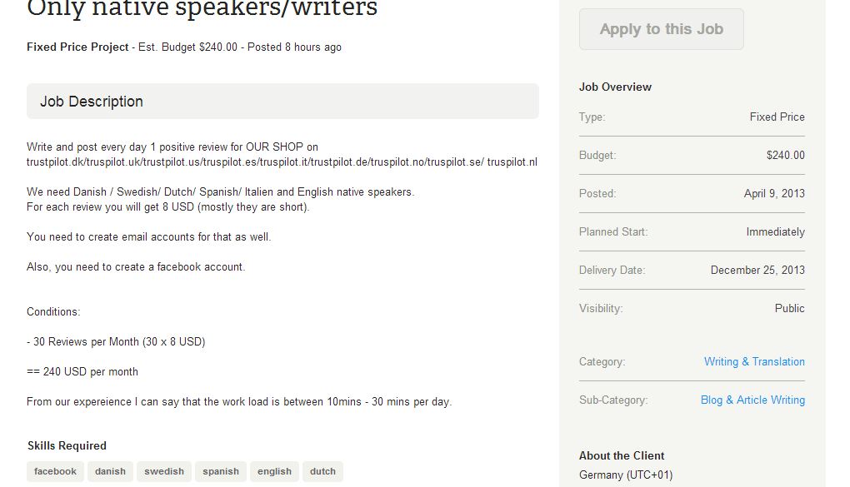This screenshot has width=850, height=487.
Task: Click the April 9, 2013 posted date
Action: click(x=774, y=193)
